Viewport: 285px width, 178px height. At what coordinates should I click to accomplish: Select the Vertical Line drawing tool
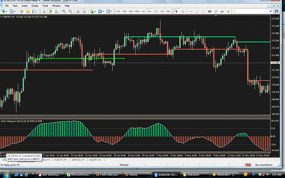pyautogui.click(x=203, y=11)
